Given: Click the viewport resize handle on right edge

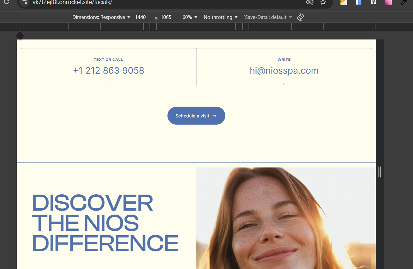Looking at the screenshot, I should point(380,172).
